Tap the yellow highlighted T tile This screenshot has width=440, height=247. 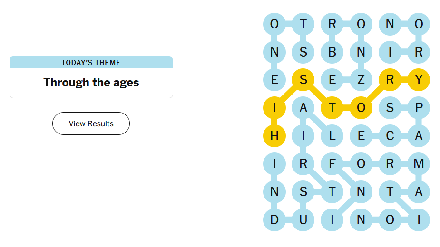click(332, 108)
